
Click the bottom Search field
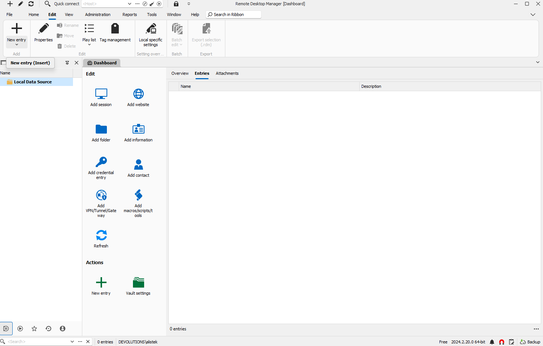pyautogui.click(x=37, y=342)
